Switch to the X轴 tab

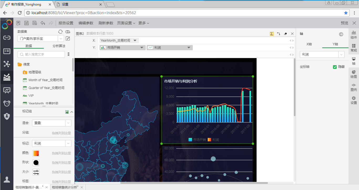pyautogui.click(x=309, y=44)
